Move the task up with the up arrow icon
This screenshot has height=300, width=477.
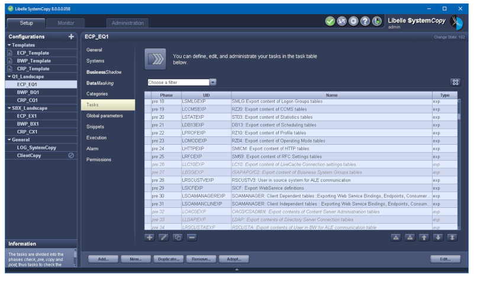click(x=424, y=237)
